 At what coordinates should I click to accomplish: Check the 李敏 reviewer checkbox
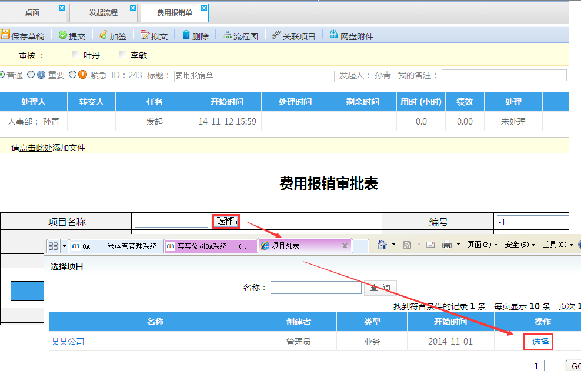pos(122,55)
